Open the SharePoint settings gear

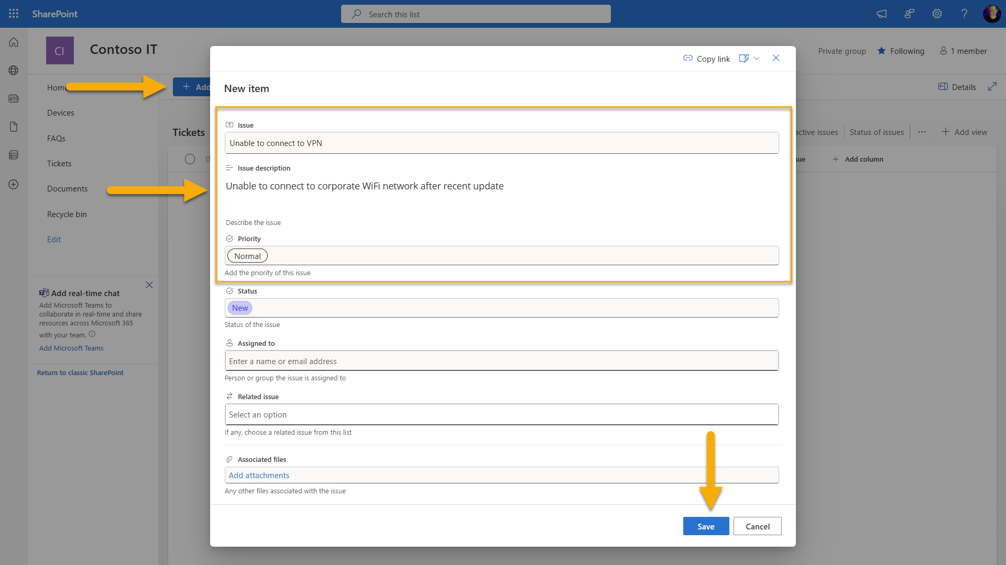(x=937, y=14)
